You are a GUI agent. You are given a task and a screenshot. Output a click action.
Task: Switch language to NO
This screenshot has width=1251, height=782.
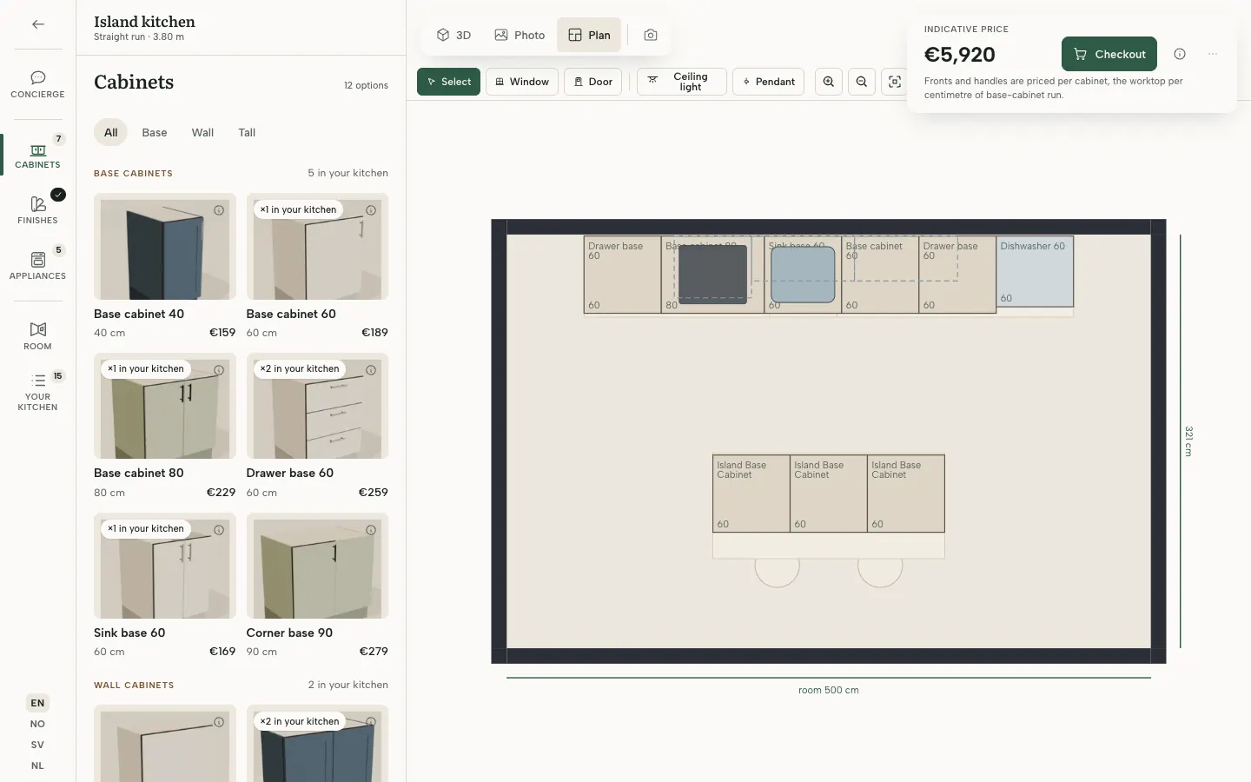coord(37,724)
